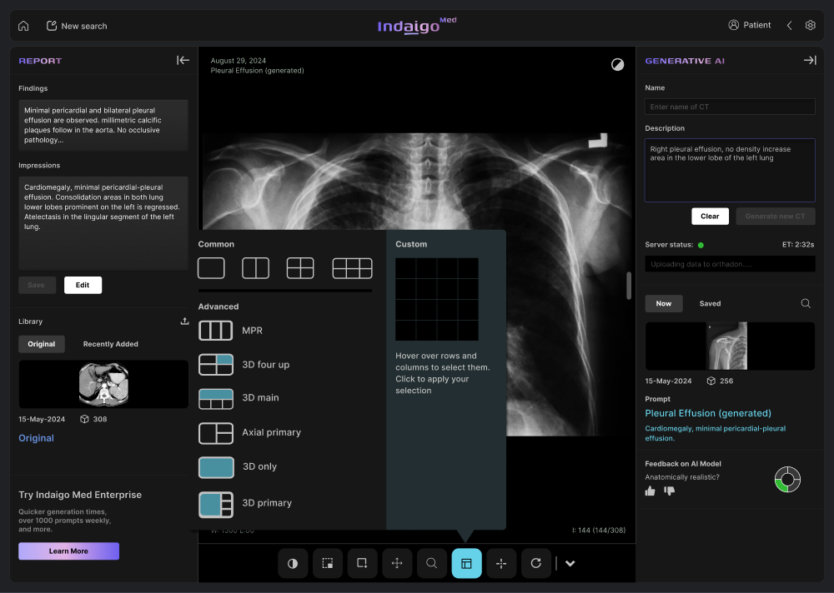Image resolution: width=834 pixels, height=593 pixels.
Task: Reset the view with rotate icon
Action: click(x=536, y=563)
